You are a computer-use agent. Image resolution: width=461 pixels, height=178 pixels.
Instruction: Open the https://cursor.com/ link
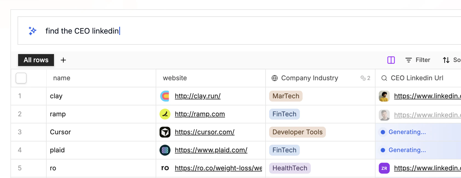(204, 132)
